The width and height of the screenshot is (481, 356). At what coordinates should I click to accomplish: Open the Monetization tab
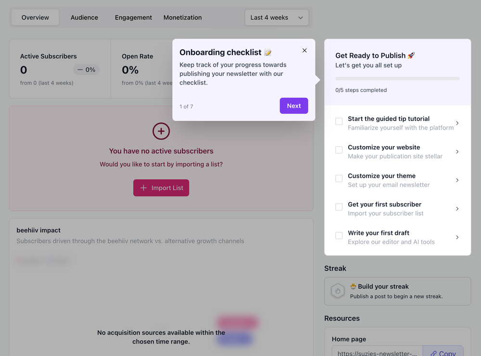pos(182,17)
